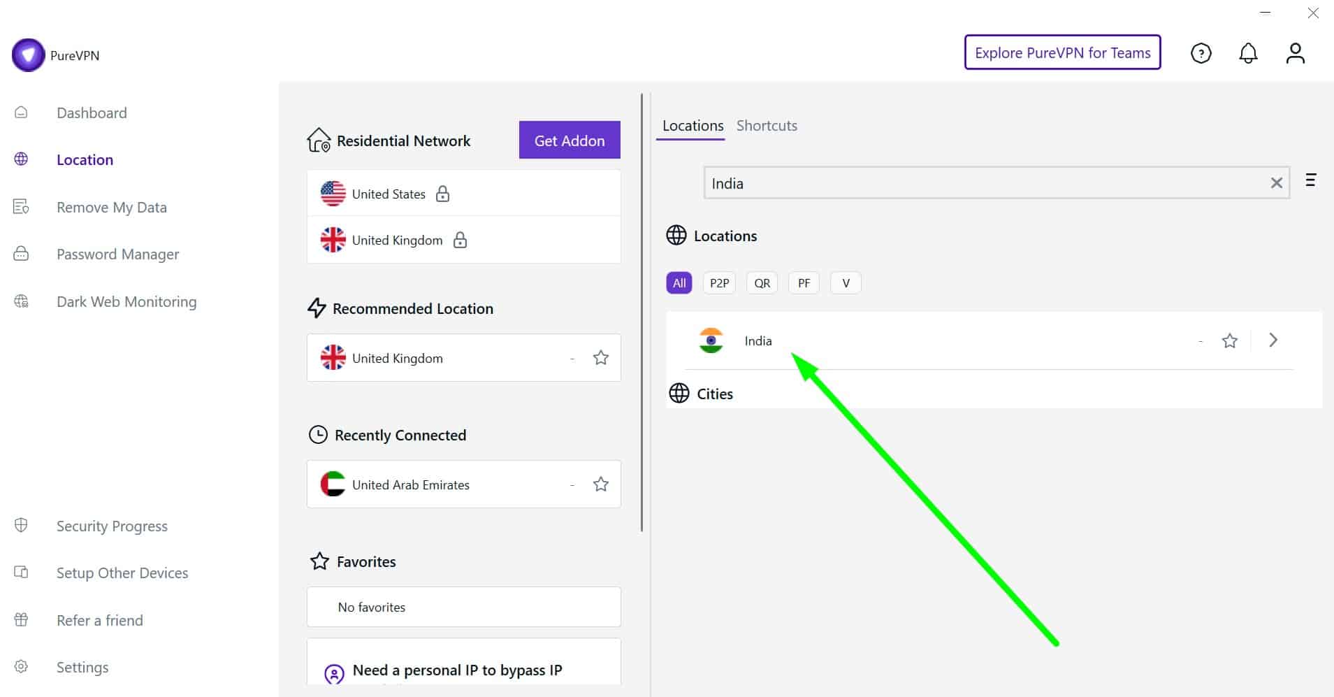Clear the India search text
Image resolution: width=1334 pixels, height=697 pixels.
coord(1276,183)
